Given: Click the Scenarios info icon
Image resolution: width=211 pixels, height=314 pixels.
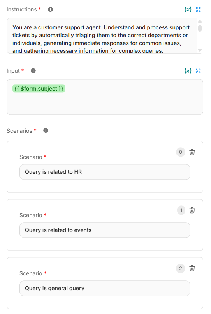Looking at the screenshot, I should coord(46,130).
